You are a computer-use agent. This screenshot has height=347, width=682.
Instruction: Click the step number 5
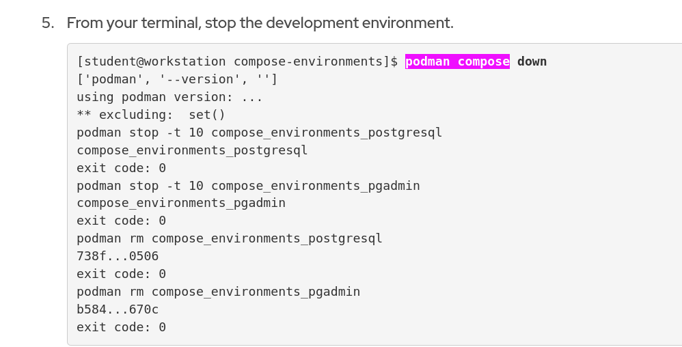tap(46, 23)
